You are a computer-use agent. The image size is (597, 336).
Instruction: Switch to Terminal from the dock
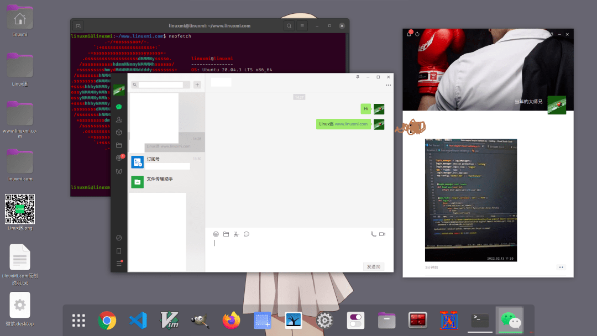[x=480, y=321]
